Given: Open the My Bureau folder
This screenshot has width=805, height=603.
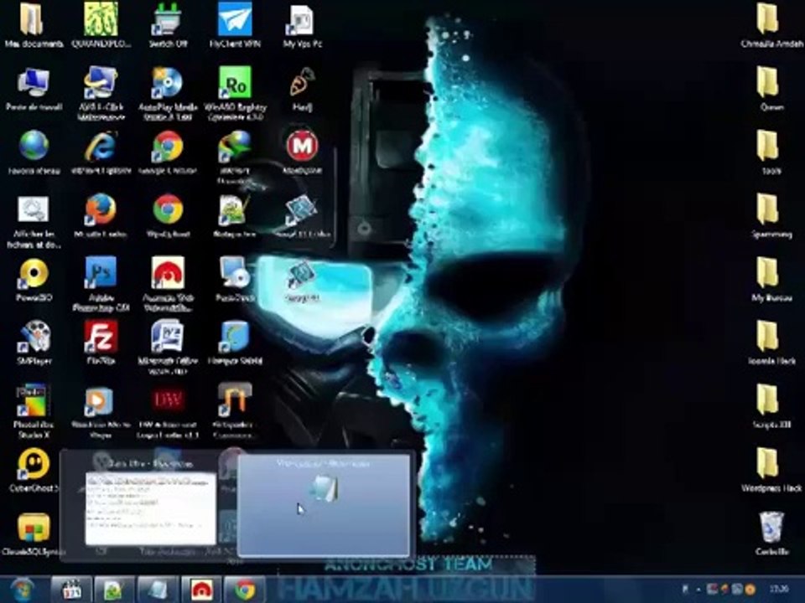Looking at the screenshot, I should (x=769, y=273).
